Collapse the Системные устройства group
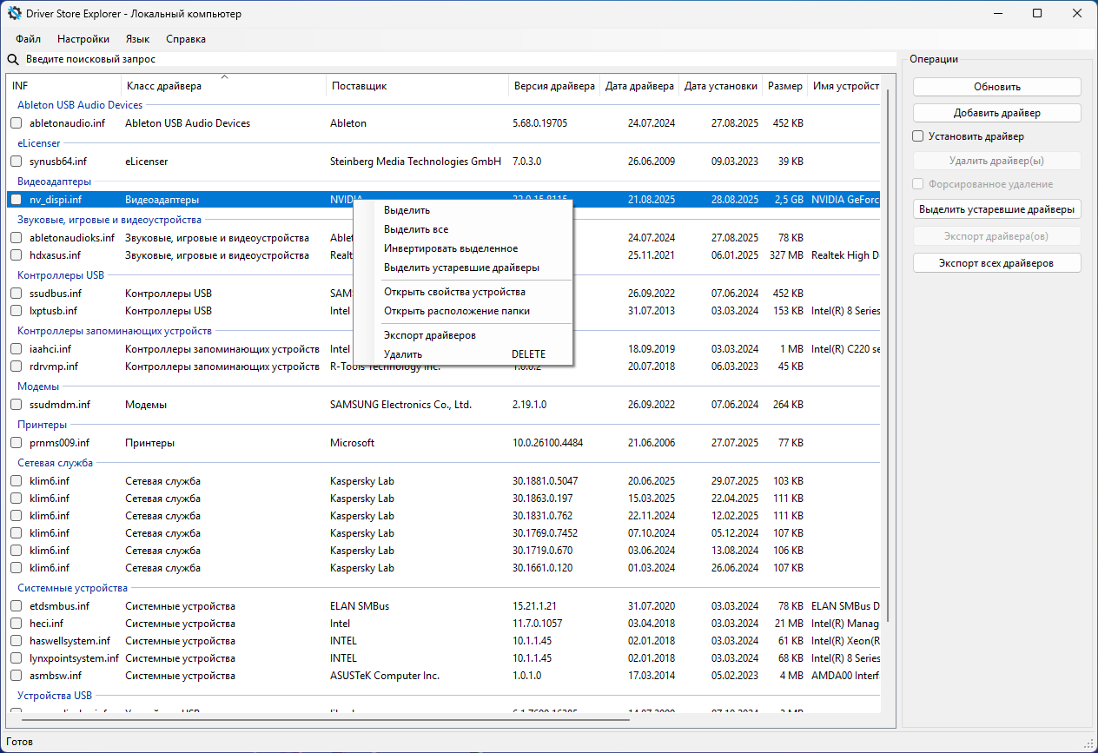The height and width of the screenshot is (753, 1098). point(72,588)
